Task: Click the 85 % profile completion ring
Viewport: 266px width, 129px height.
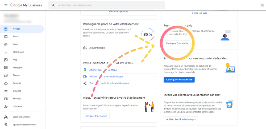Action: 148,34
